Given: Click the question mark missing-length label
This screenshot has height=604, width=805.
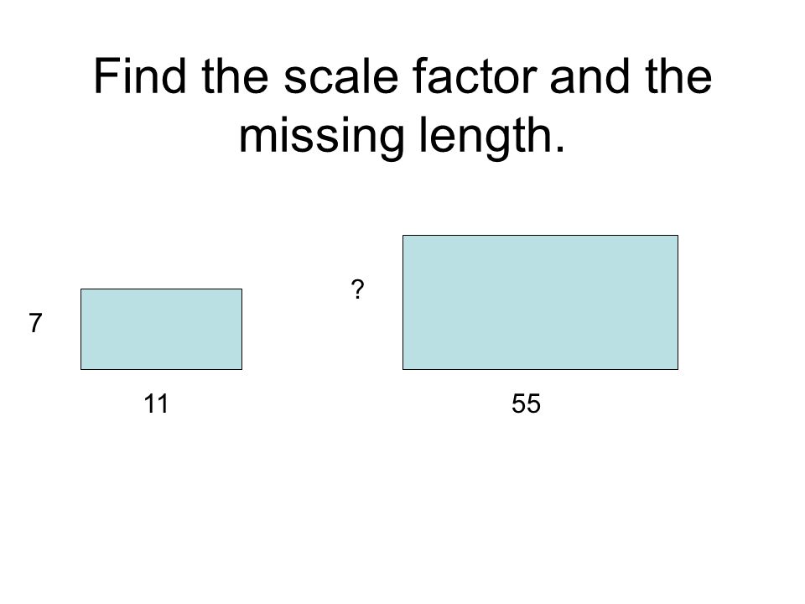Looking at the screenshot, I should (357, 289).
